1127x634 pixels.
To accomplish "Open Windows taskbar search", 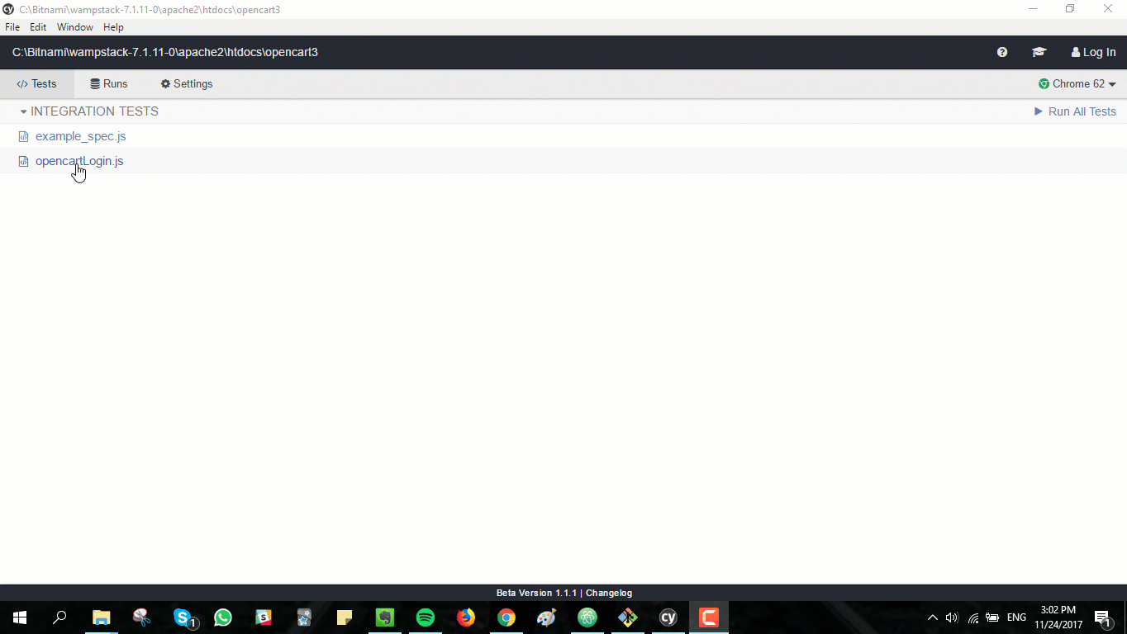I will coord(59,617).
